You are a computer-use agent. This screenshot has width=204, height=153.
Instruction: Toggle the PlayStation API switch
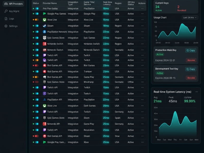pyautogui.click(x=37, y=100)
